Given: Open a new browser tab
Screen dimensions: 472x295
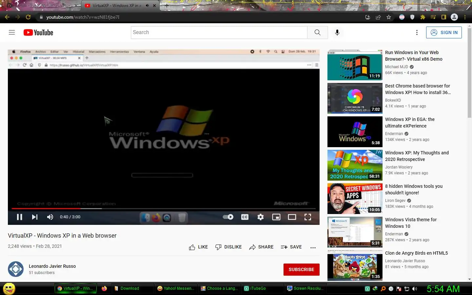Looking at the screenshot, I should pos(167,6).
